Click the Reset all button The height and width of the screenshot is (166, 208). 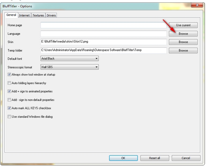(x=155, y=158)
